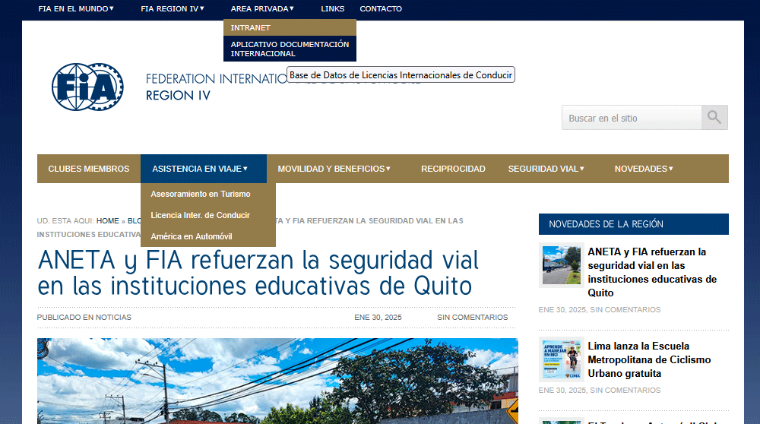Open the RECIPROCIDAD page

pos(453,169)
